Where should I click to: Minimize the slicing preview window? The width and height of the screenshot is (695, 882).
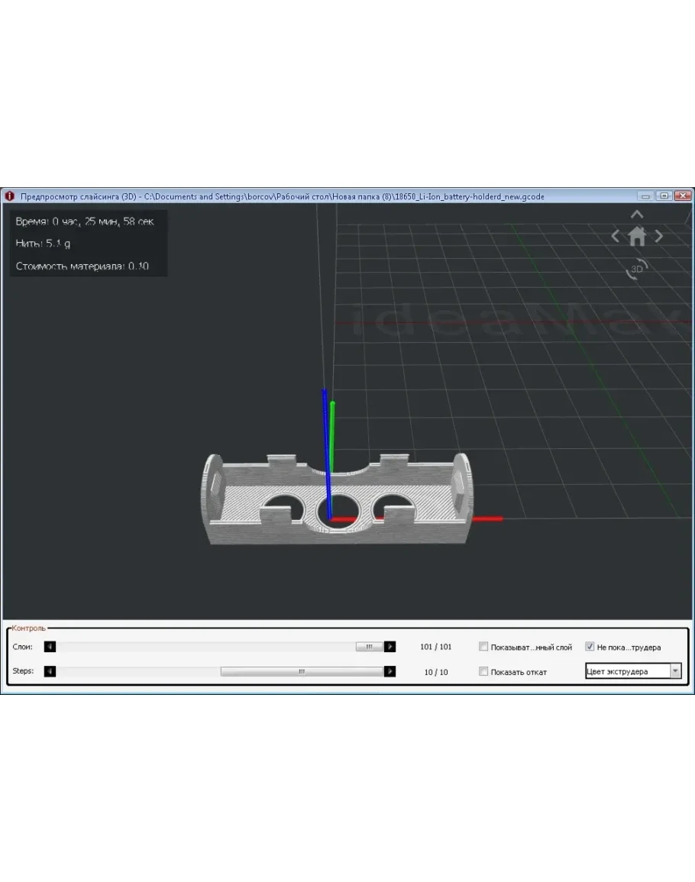(x=646, y=196)
